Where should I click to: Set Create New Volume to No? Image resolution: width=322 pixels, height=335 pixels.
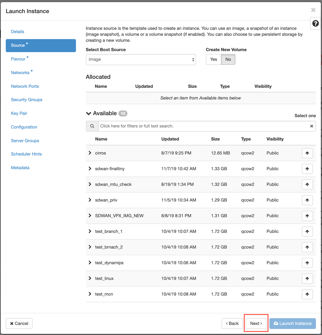(x=228, y=59)
